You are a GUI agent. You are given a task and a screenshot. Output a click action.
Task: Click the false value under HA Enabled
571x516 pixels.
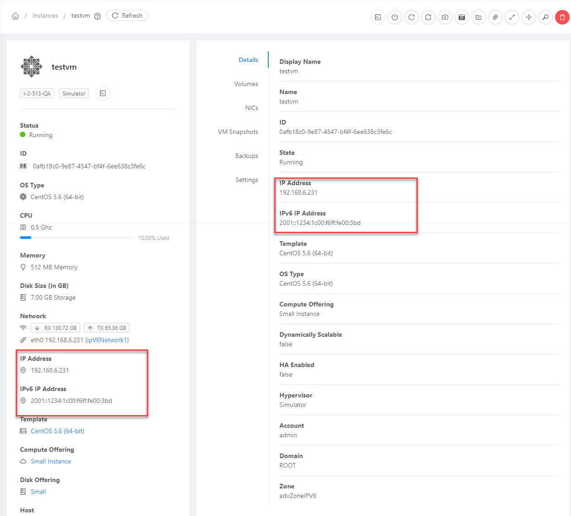click(x=285, y=374)
